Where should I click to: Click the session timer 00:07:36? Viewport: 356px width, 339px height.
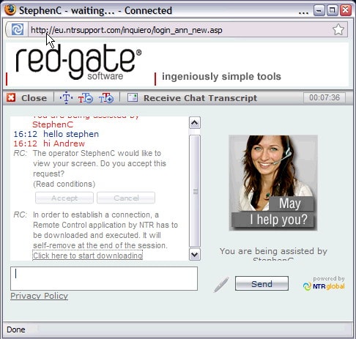click(x=325, y=97)
